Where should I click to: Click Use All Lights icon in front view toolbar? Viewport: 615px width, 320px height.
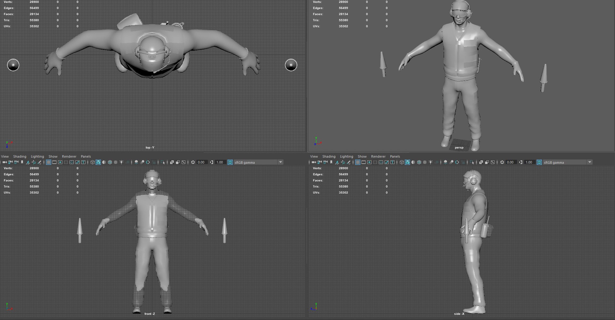(121, 162)
